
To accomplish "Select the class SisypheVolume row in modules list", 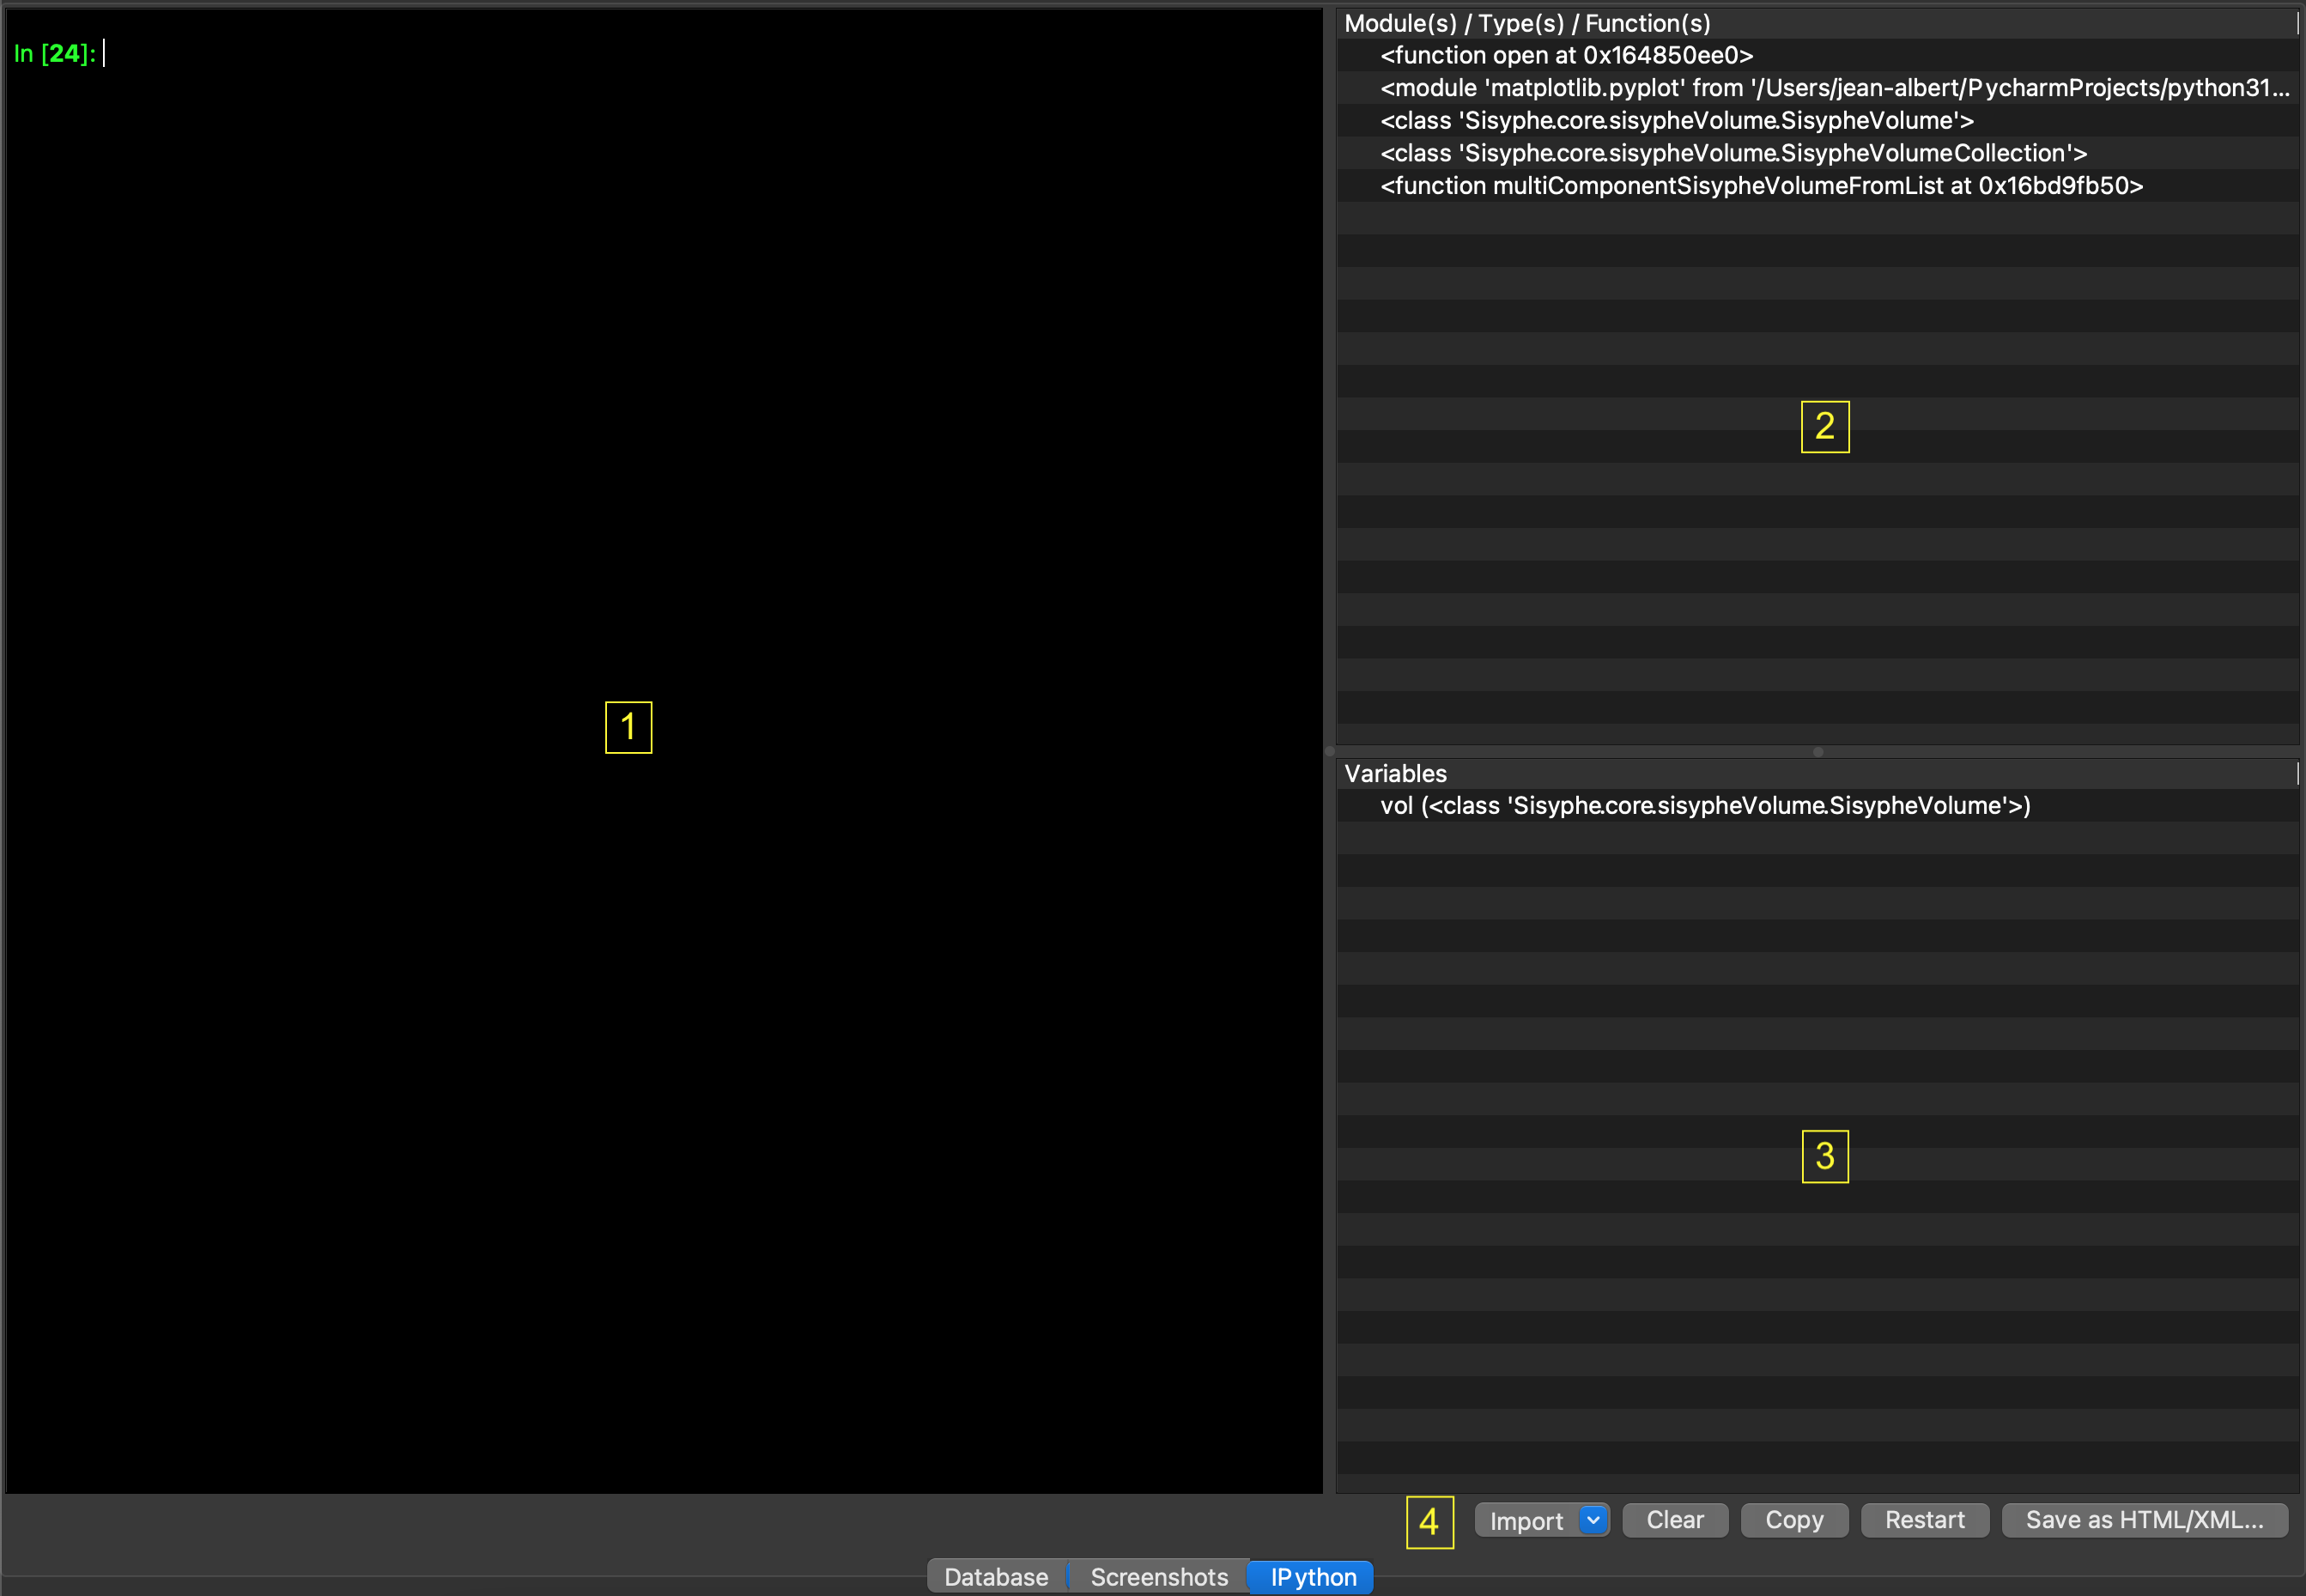I will tap(1817, 120).
